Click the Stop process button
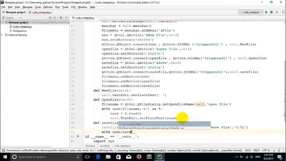Screen dimensions: 286x161 (x=277, y=12)
